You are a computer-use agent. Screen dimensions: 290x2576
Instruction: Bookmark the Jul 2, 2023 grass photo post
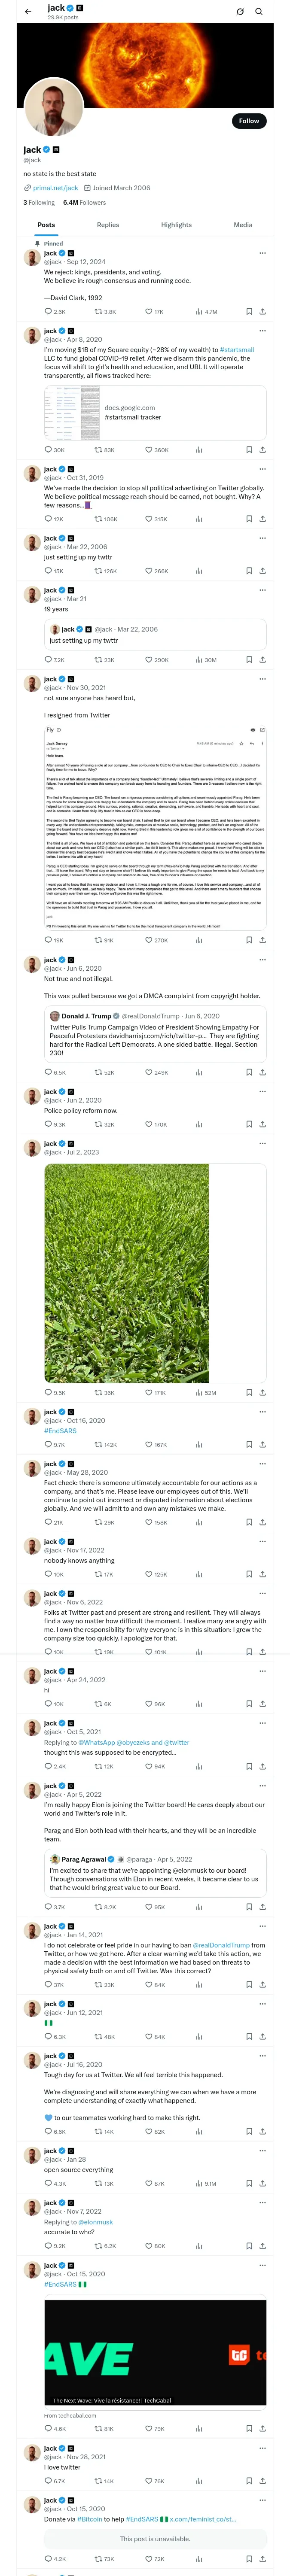(x=249, y=1392)
